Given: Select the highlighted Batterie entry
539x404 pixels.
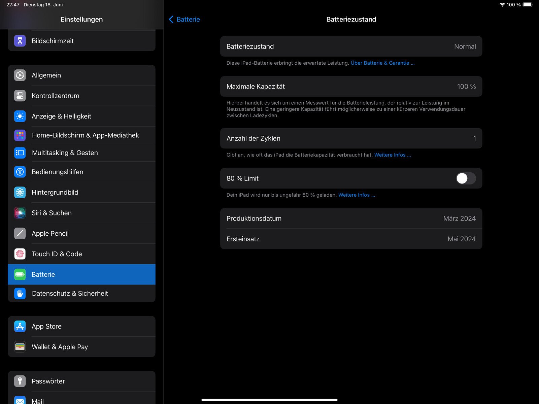Looking at the screenshot, I should [x=81, y=274].
